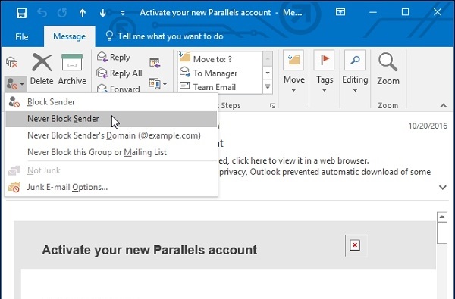
Task: Open Customize Quick Access Toolbar dropdown
Action: point(123,13)
